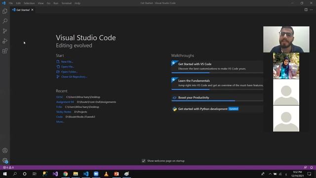Click the errors and warnings status indicator
This screenshot has height=178, width=316.
point(8,168)
